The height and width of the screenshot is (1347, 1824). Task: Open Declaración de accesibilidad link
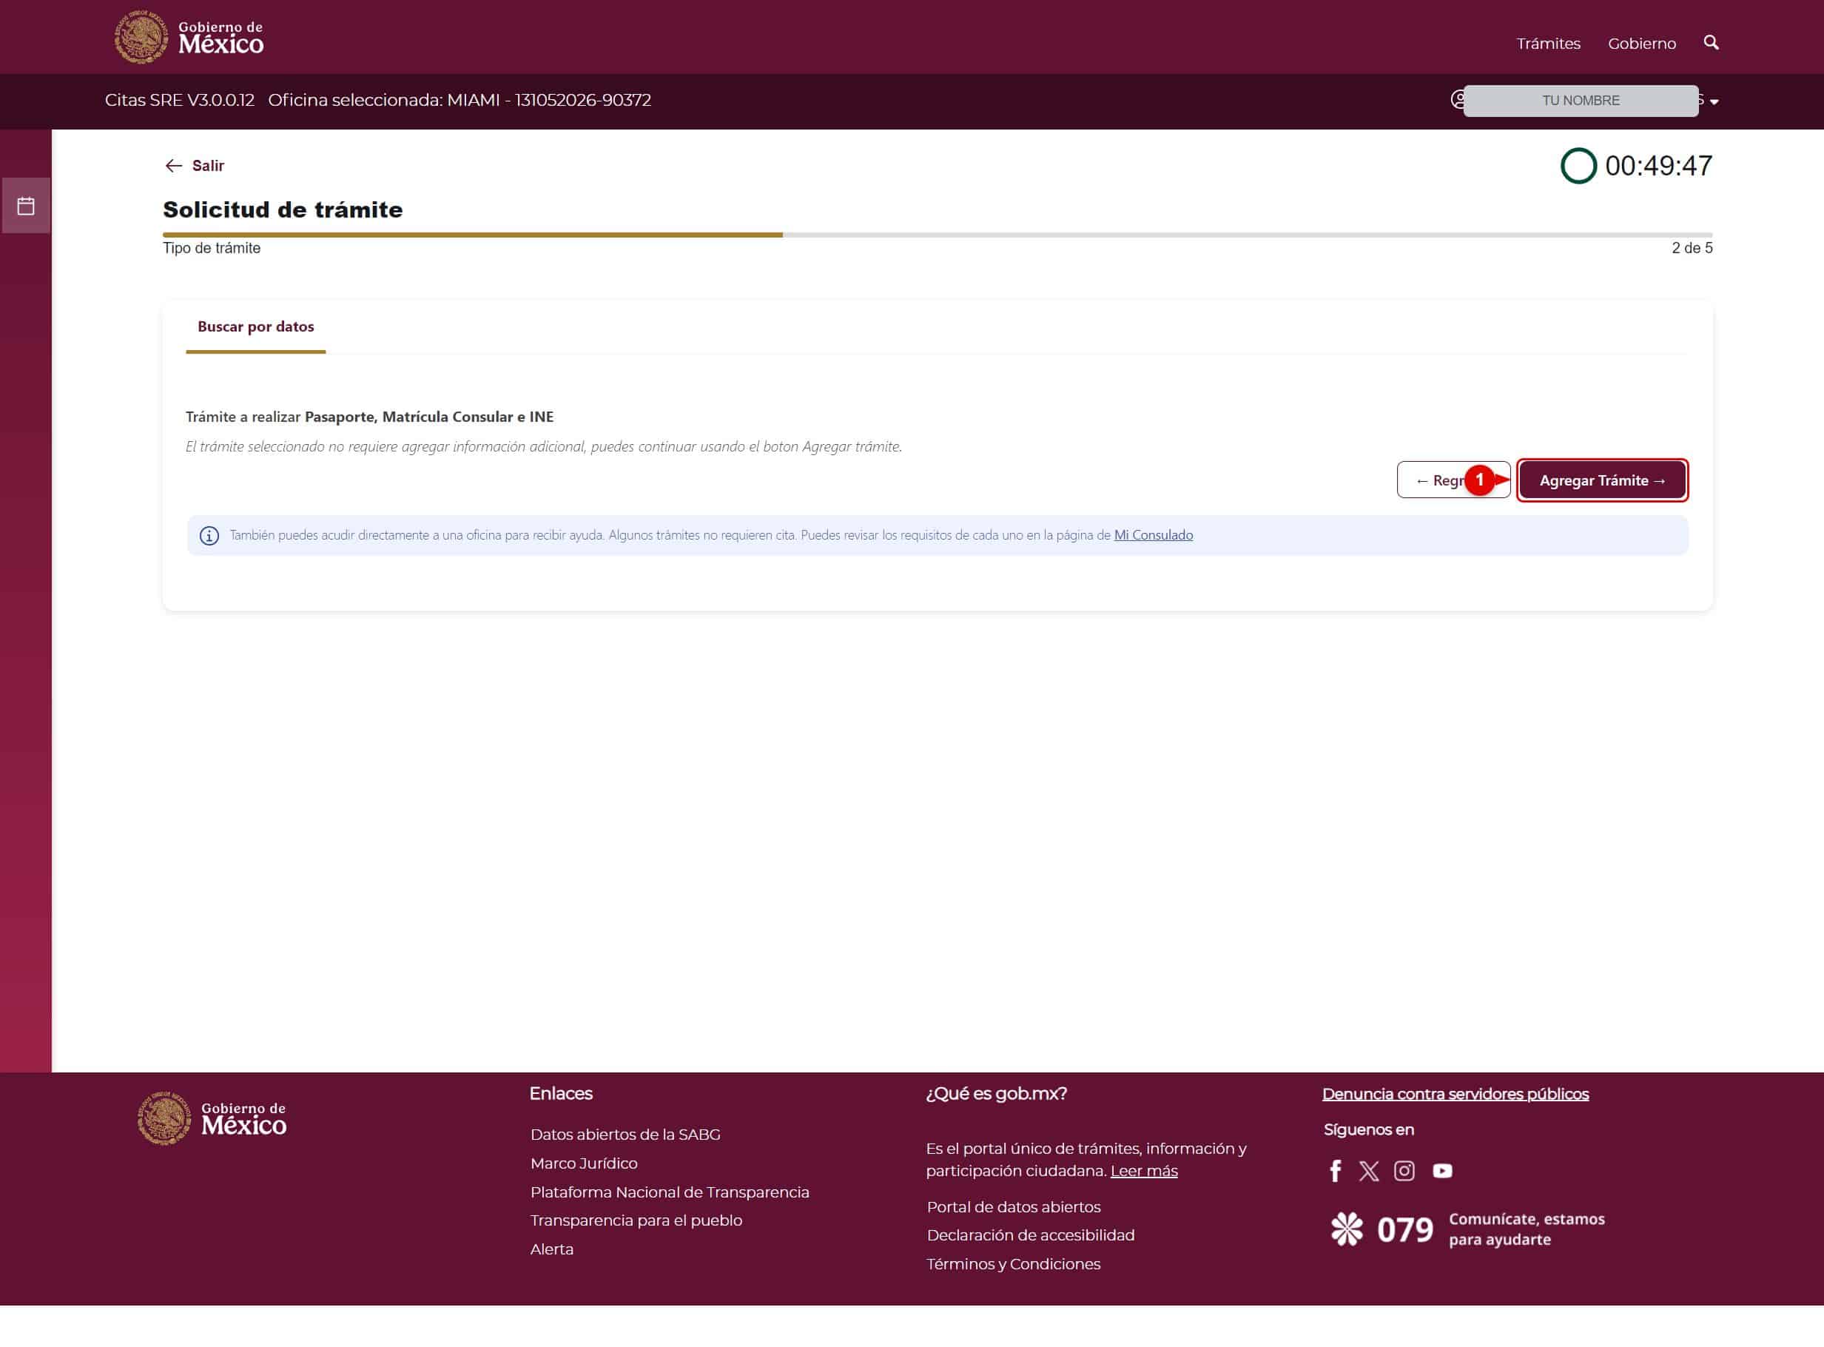[x=1030, y=1235]
